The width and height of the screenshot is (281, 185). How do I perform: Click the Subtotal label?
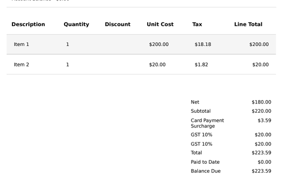(x=200, y=111)
